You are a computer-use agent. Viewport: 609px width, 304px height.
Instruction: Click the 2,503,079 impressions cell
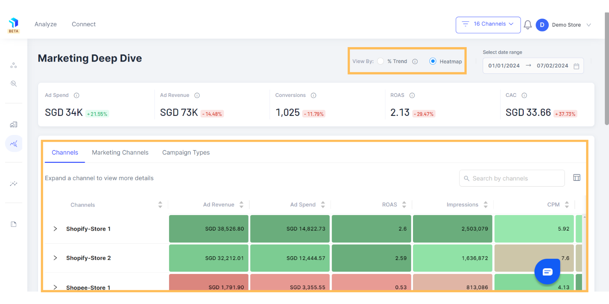click(453, 229)
